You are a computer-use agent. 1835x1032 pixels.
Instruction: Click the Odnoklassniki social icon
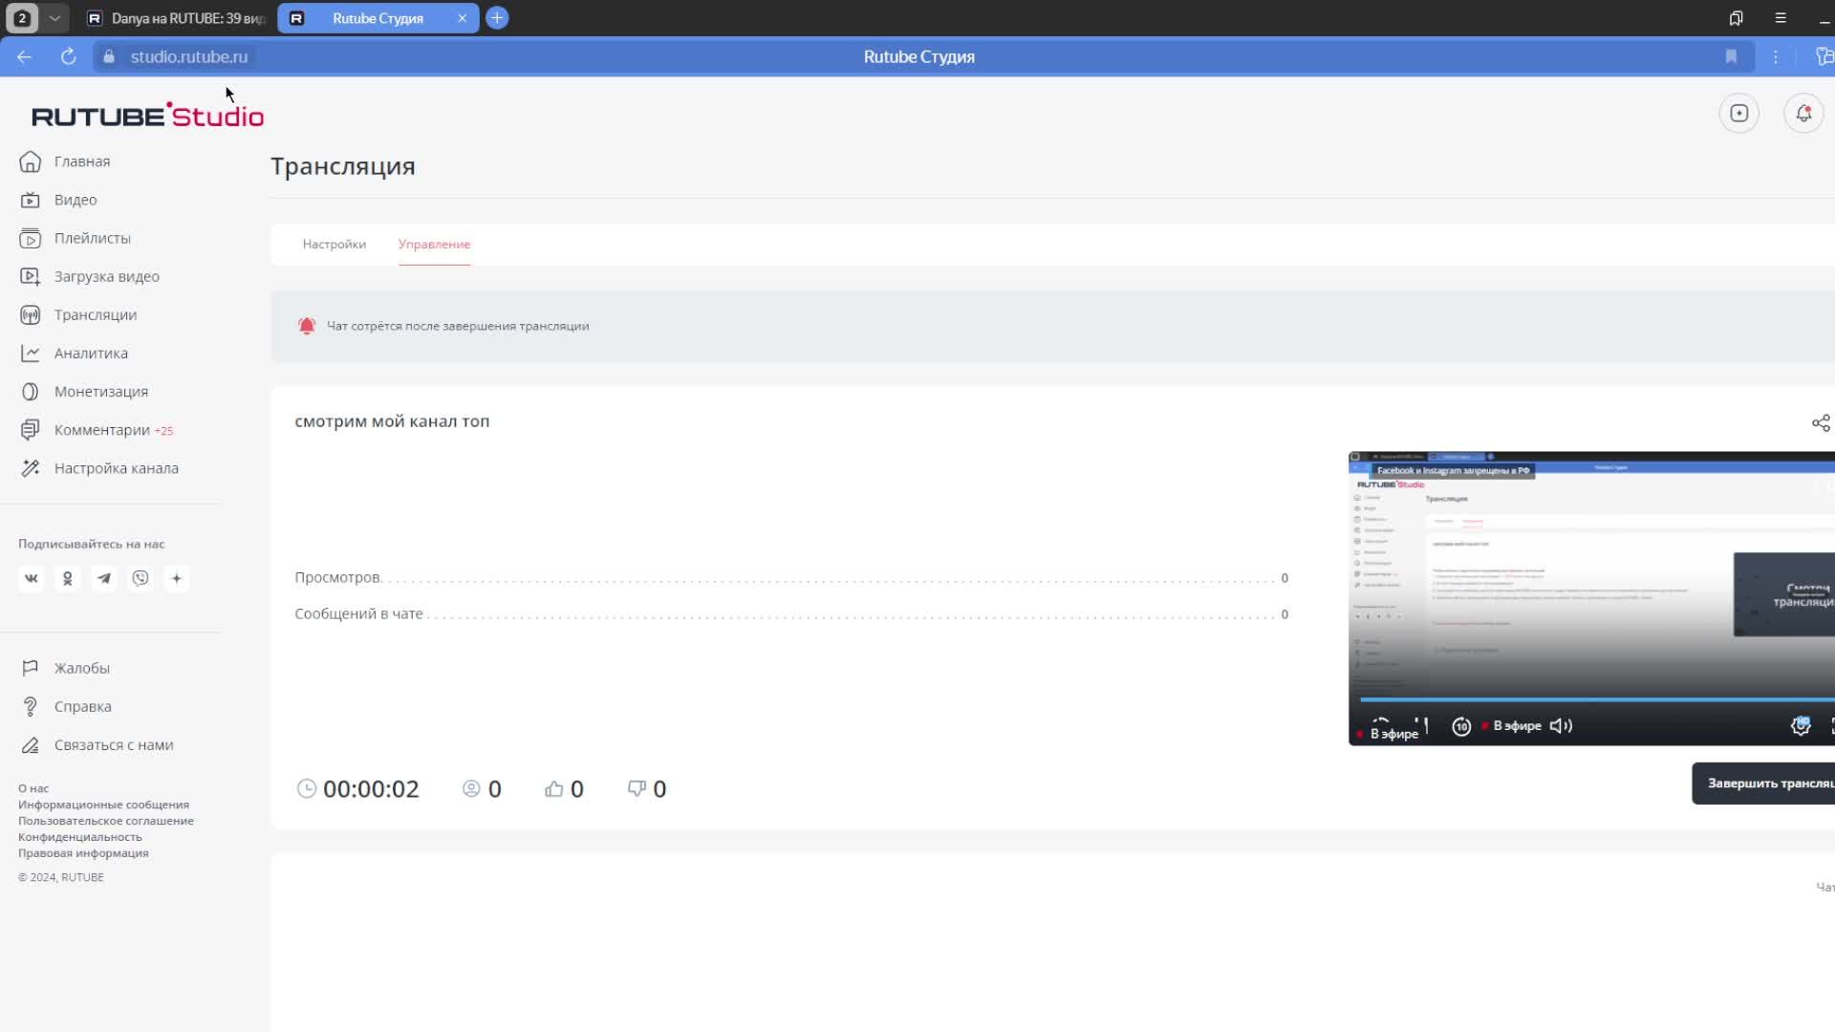click(68, 578)
